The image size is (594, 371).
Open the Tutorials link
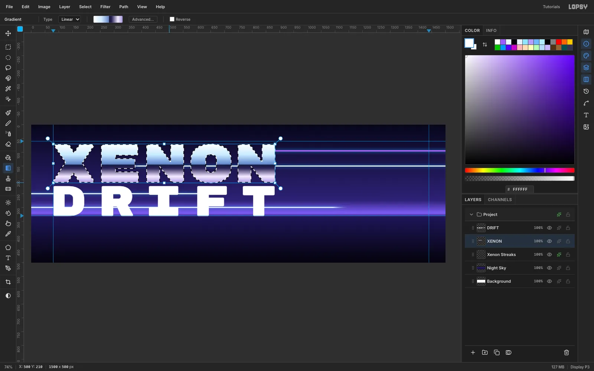click(551, 7)
